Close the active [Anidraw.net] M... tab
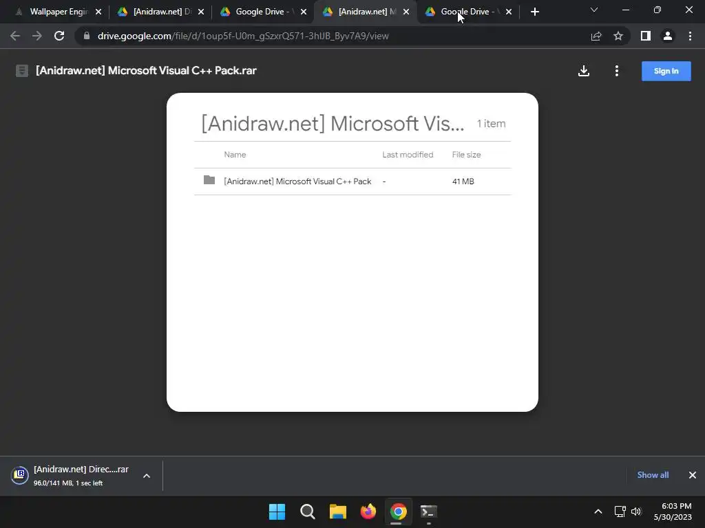The image size is (705, 528). click(x=406, y=12)
